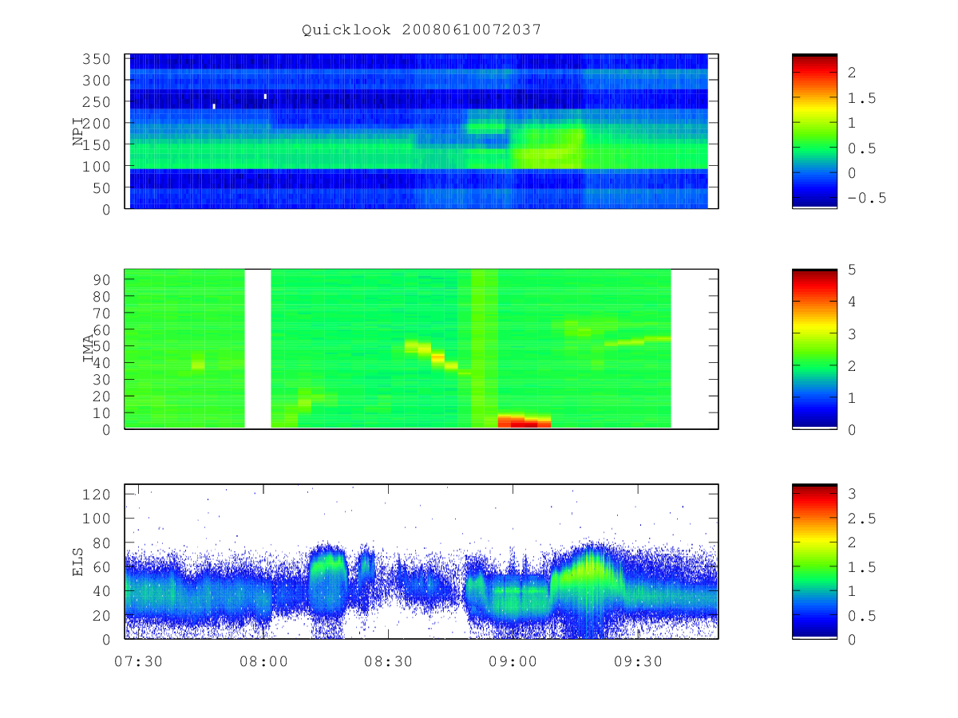This screenshot has width=958, height=718.
Task: Click the 1.5 label on ELS colorbar
Action: [861, 567]
